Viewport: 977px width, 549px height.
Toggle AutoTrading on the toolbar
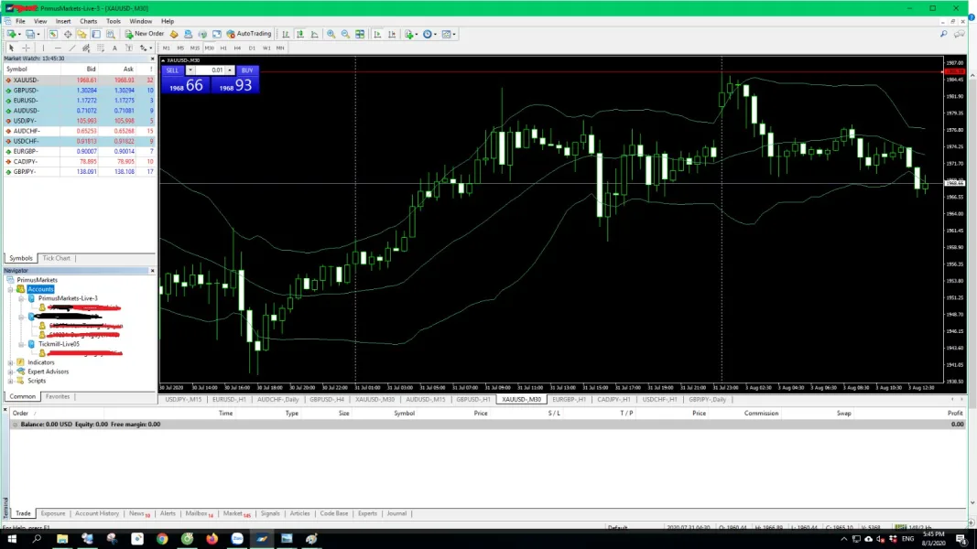[x=249, y=34]
